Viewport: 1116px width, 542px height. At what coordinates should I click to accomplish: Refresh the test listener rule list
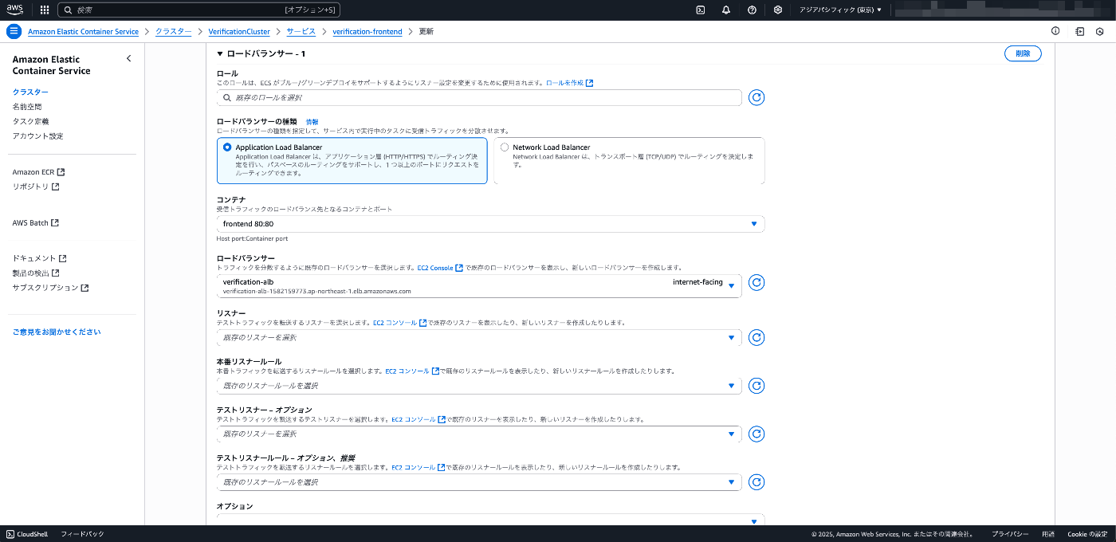756,482
